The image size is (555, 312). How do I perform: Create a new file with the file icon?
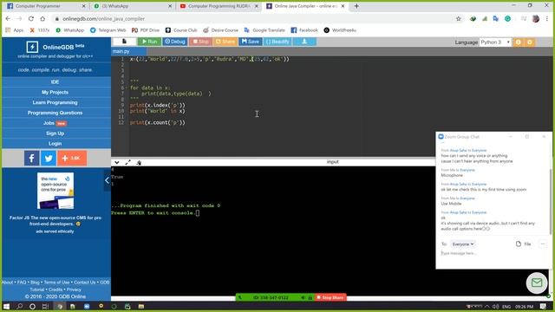(124, 42)
